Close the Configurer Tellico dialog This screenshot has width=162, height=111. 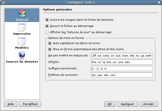(159, 2)
